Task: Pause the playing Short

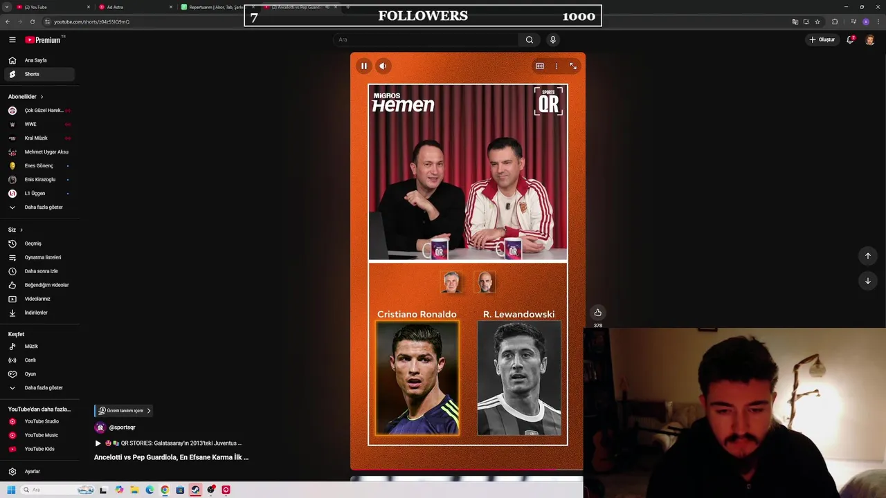Action: click(364, 66)
